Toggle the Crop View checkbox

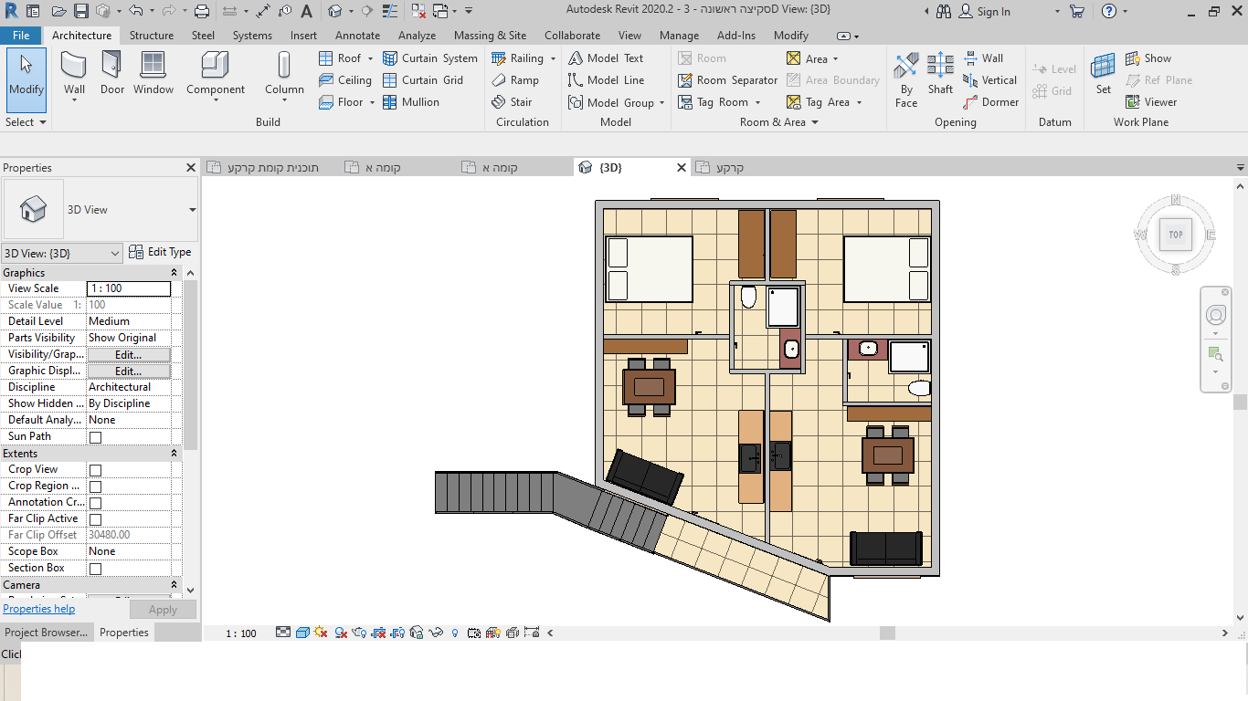click(95, 470)
